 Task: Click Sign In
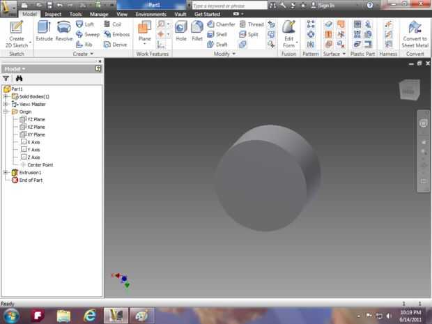click(327, 5)
